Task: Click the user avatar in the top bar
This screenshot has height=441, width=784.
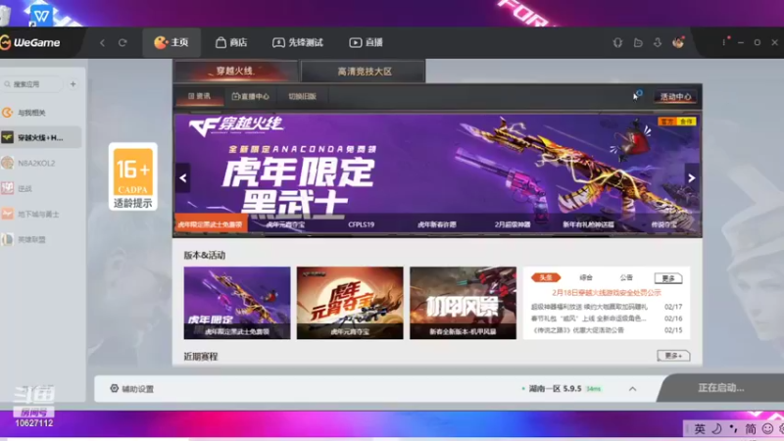Action: coord(678,42)
